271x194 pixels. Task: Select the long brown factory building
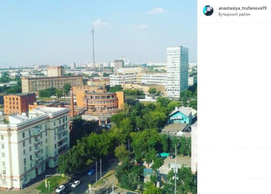click(52, 84)
